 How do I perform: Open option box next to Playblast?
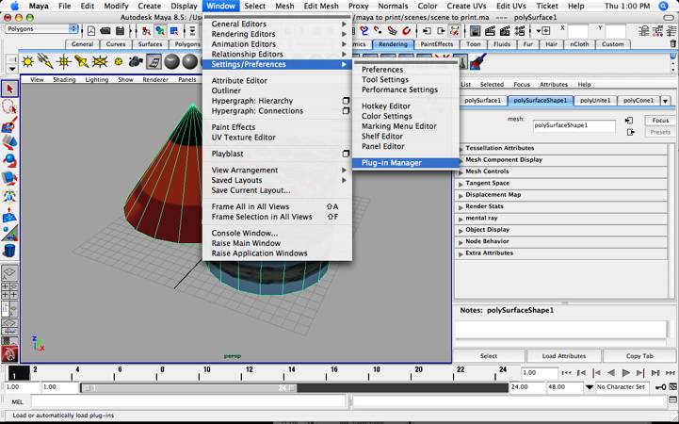[x=346, y=154]
